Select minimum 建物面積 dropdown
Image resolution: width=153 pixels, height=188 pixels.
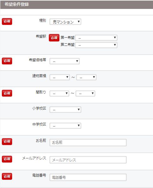pos(60,77)
